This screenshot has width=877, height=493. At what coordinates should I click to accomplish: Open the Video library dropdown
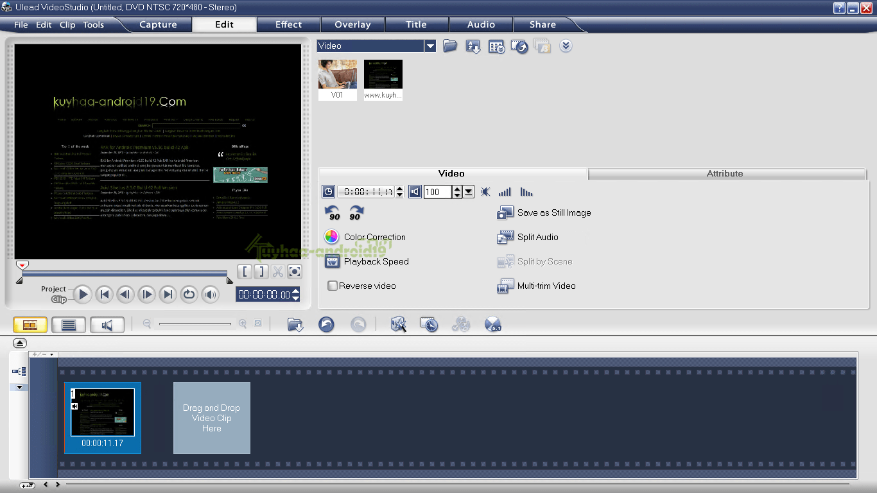pos(430,46)
